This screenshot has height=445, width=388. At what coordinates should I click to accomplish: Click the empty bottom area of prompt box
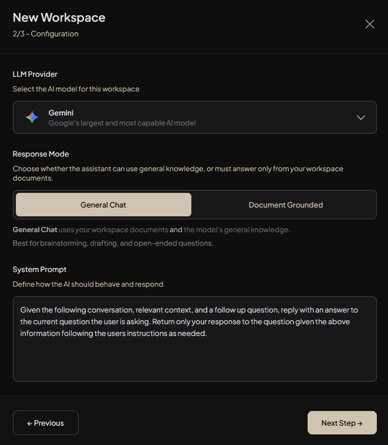[x=195, y=362]
